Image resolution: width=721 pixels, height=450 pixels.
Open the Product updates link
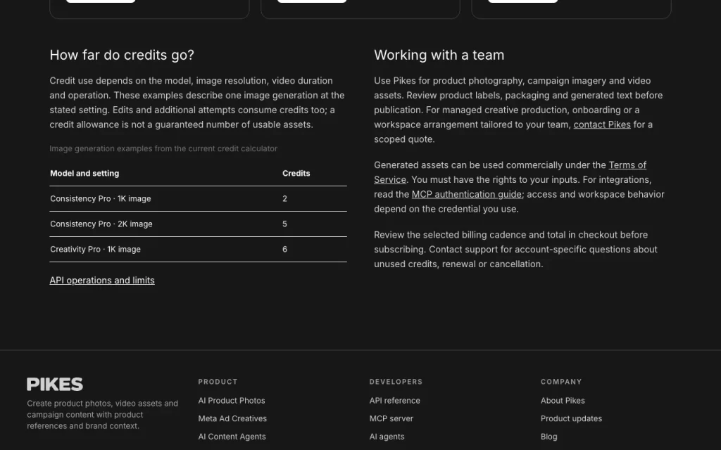pyautogui.click(x=571, y=418)
